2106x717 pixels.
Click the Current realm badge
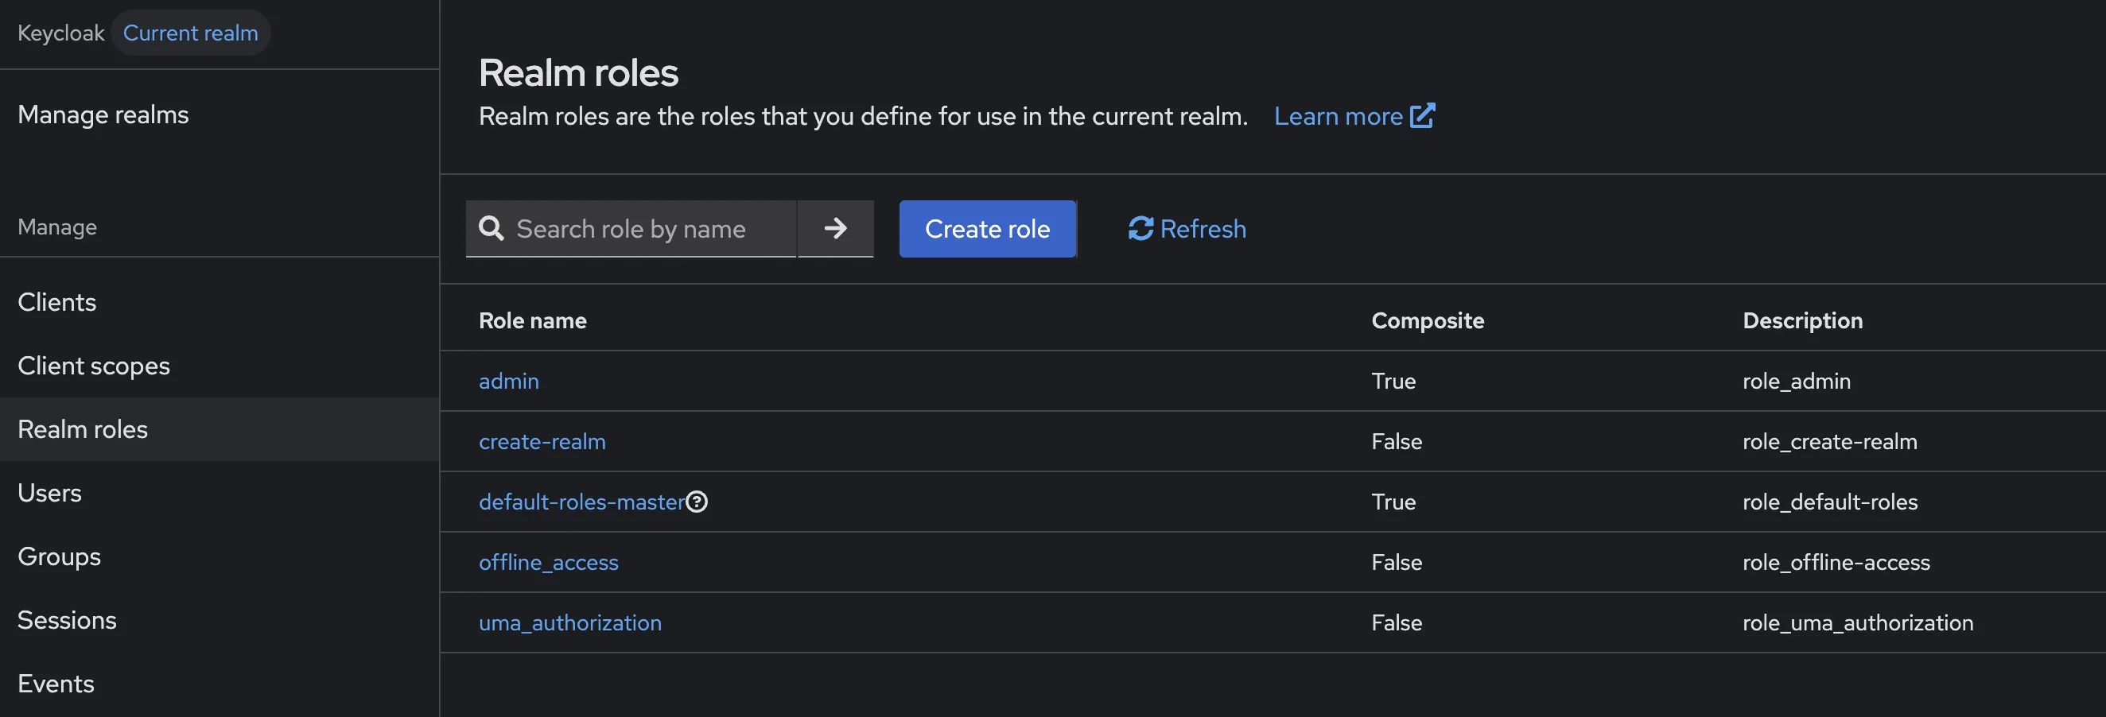pos(189,33)
